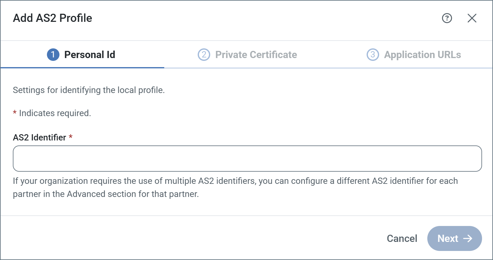
Task: Click the step 1 number circle
Action: click(53, 55)
